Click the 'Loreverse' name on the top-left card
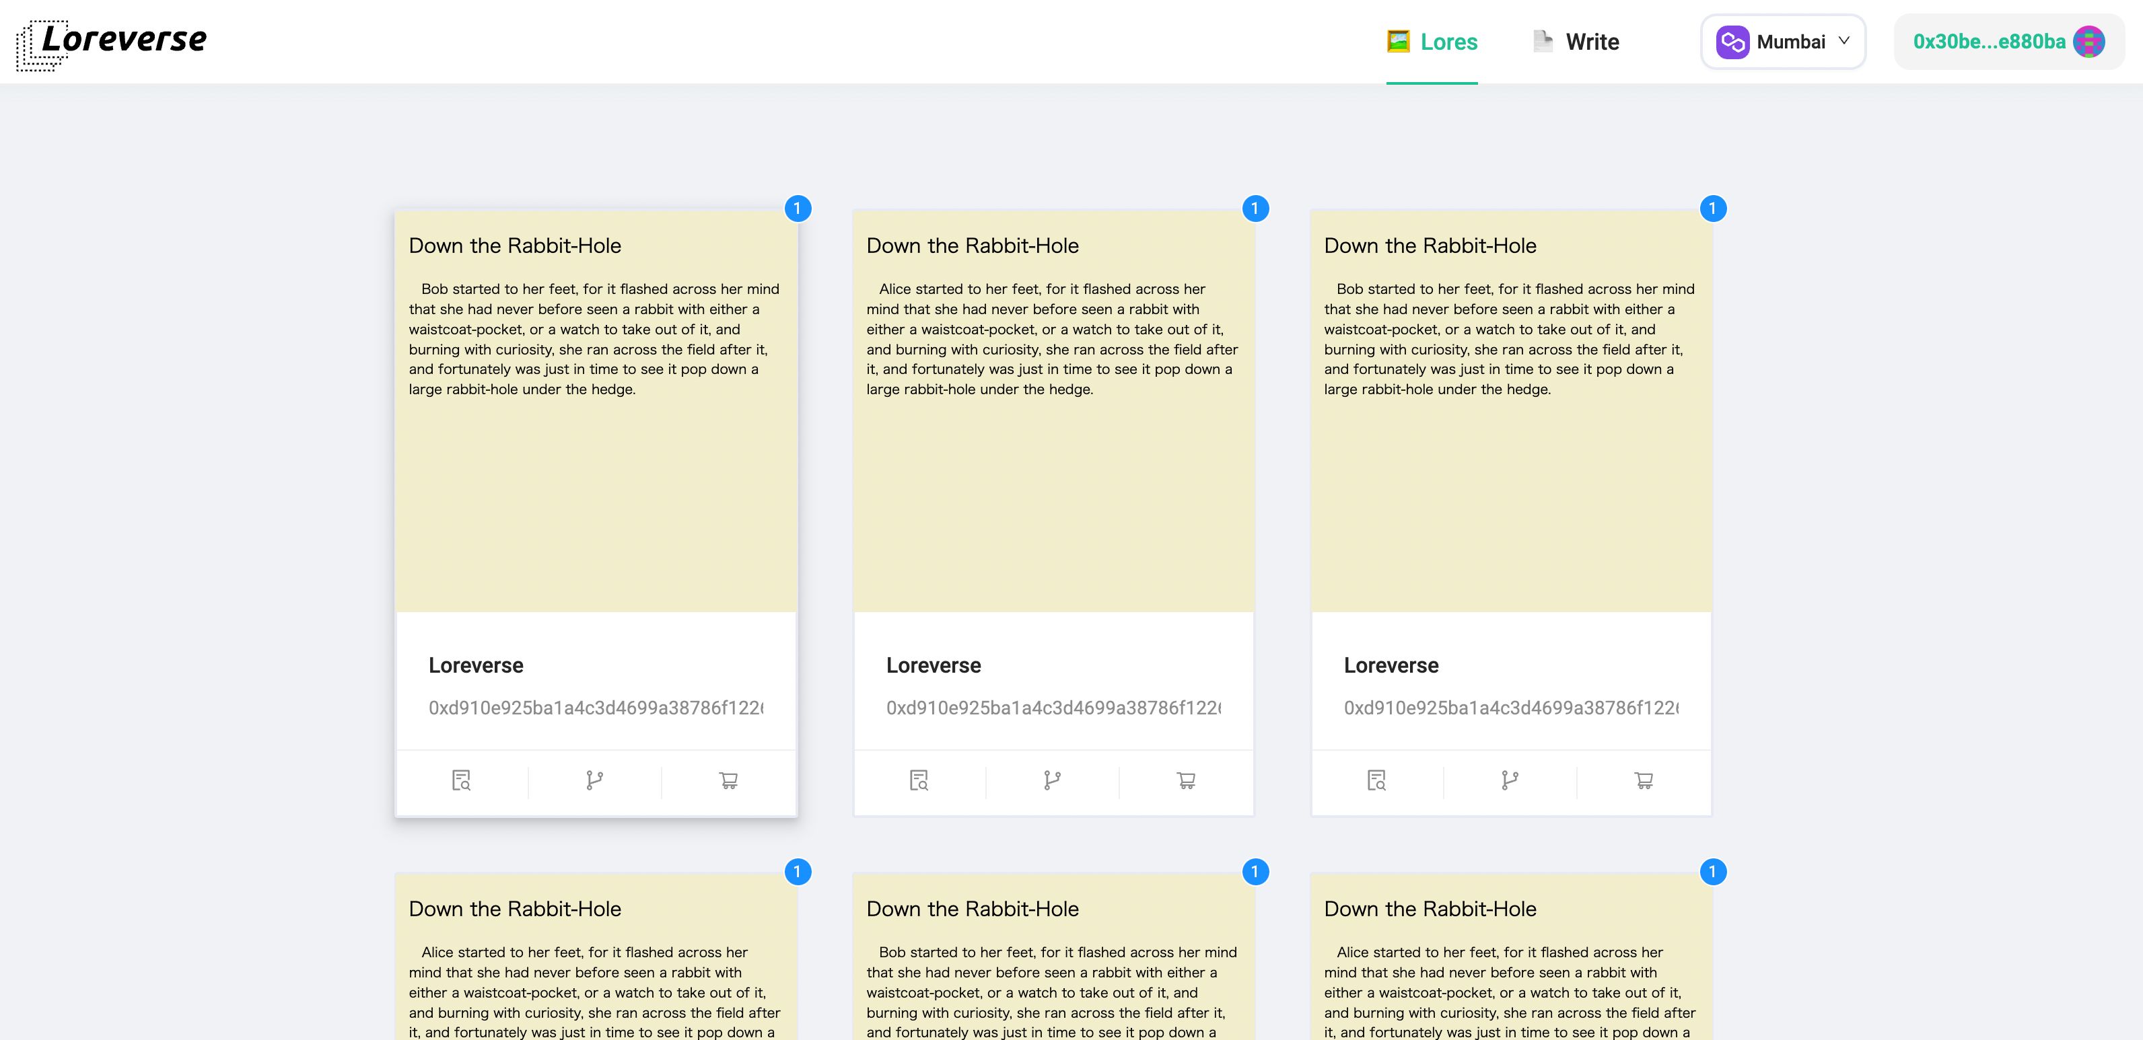The height and width of the screenshot is (1040, 2143). coord(476,665)
